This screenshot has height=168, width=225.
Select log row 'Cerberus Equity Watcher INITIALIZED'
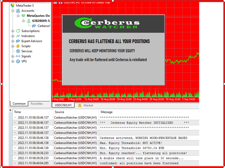click(x=106, y=122)
